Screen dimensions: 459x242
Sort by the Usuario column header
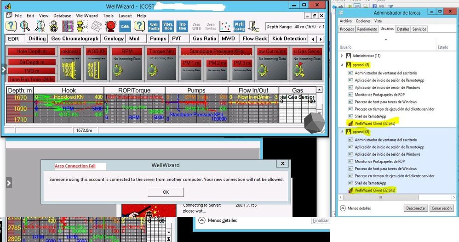pos(345,47)
